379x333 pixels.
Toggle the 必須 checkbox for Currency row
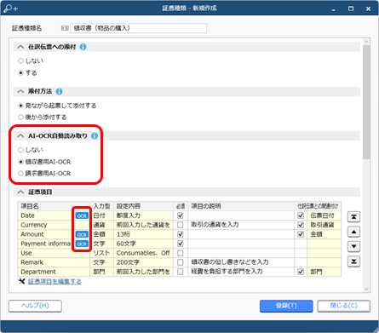[x=180, y=225]
